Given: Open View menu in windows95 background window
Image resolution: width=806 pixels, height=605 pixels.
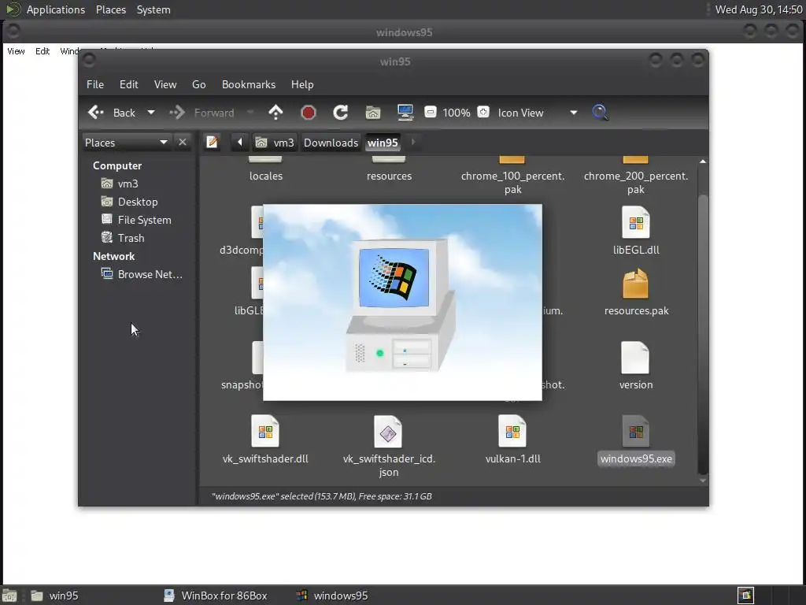Looking at the screenshot, I should tap(16, 51).
